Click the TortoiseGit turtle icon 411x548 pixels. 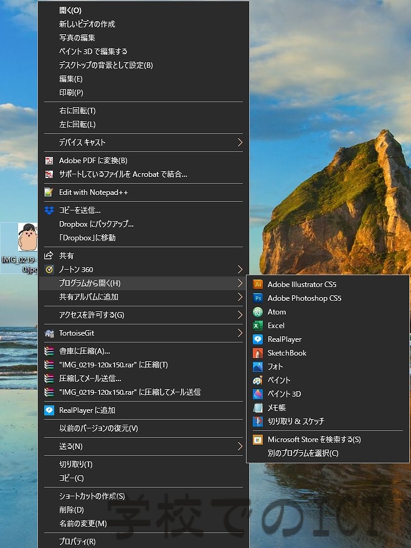coord(49,333)
